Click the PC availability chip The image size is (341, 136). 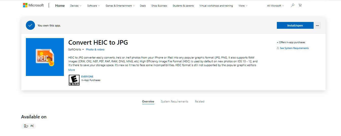pyautogui.click(x=29, y=126)
